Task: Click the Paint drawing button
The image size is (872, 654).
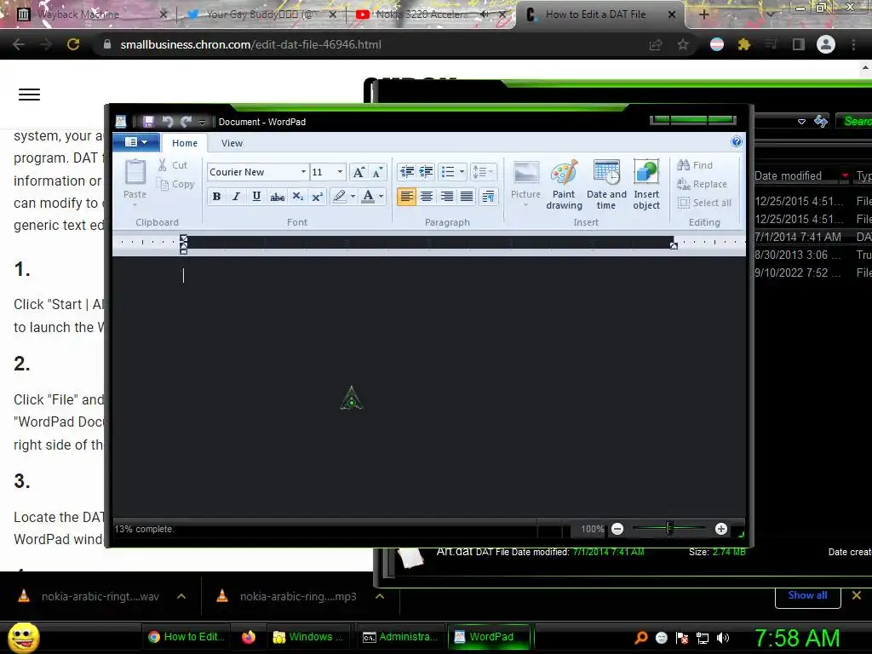Action: [x=564, y=185]
